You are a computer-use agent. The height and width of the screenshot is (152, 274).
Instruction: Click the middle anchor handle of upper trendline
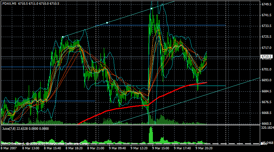[107, 23]
